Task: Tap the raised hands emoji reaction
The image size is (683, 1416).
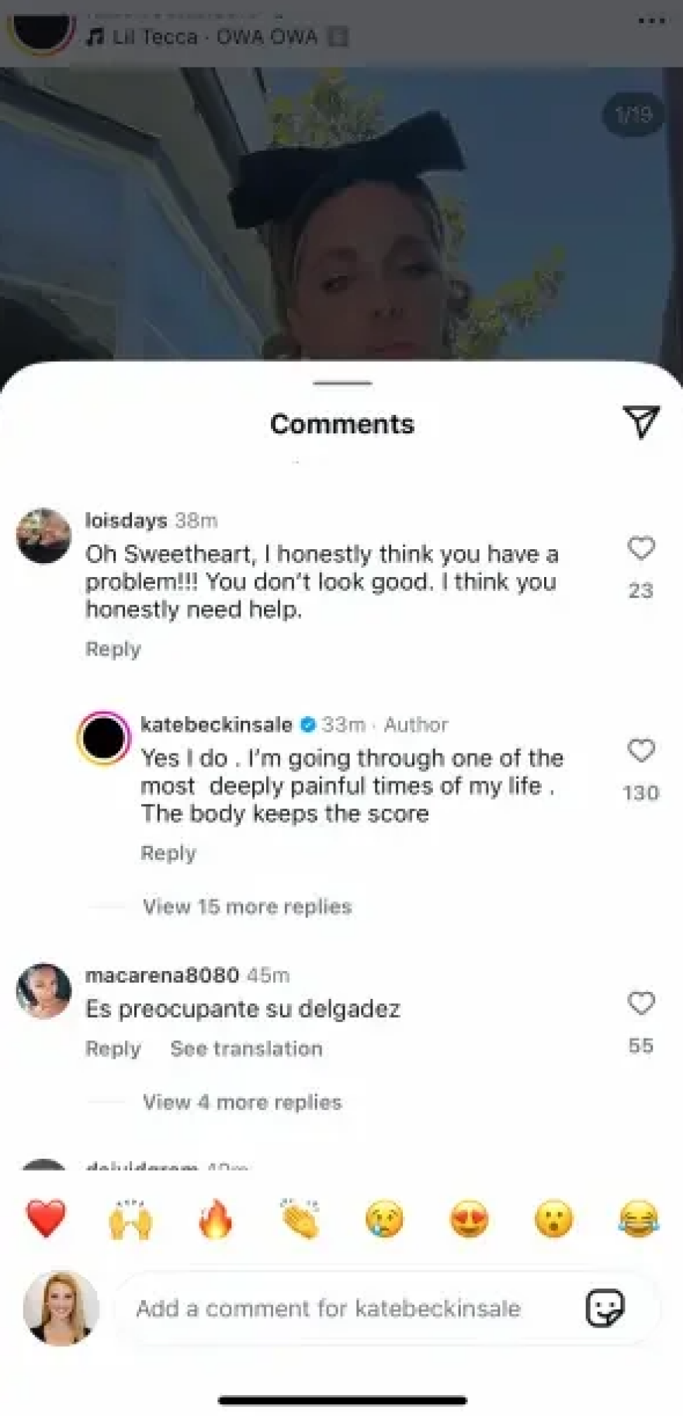Action: [130, 1217]
